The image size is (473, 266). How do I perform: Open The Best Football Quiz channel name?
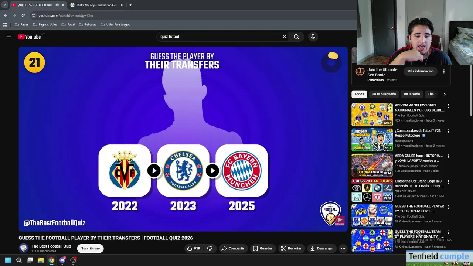point(51,246)
